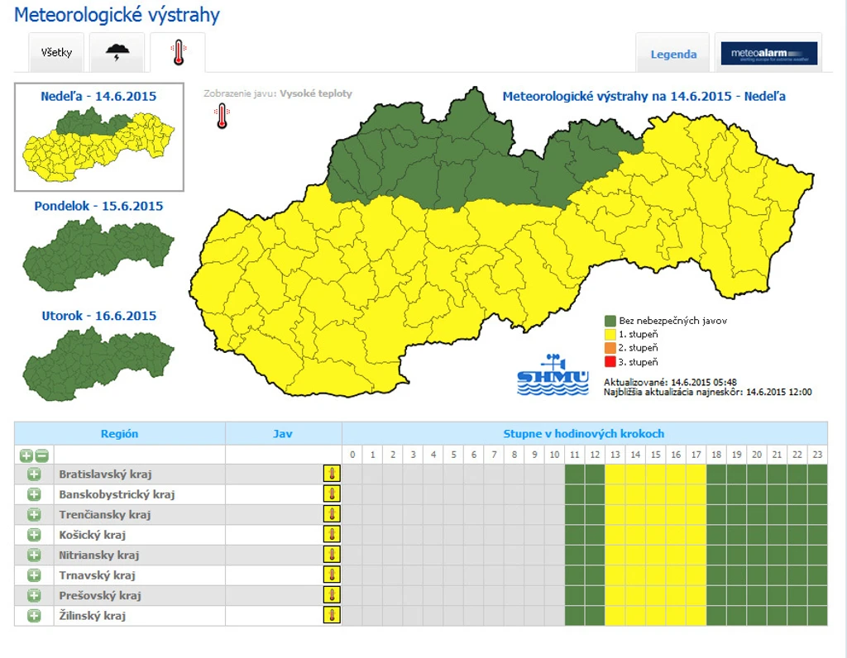Screen dimensions: 847x658
Task: Expand Prešovský kraj row
Action: click(x=34, y=595)
